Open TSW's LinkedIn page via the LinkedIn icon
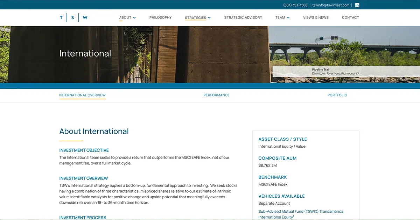This screenshot has width=420, height=220. tap(357, 5)
